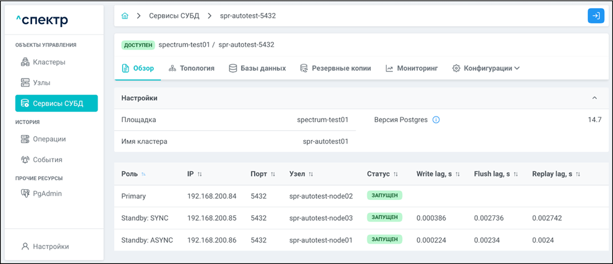The width and height of the screenshot is (613, 264).
Task: Click the home icon in breadcrumb
Action: (125, 16)
